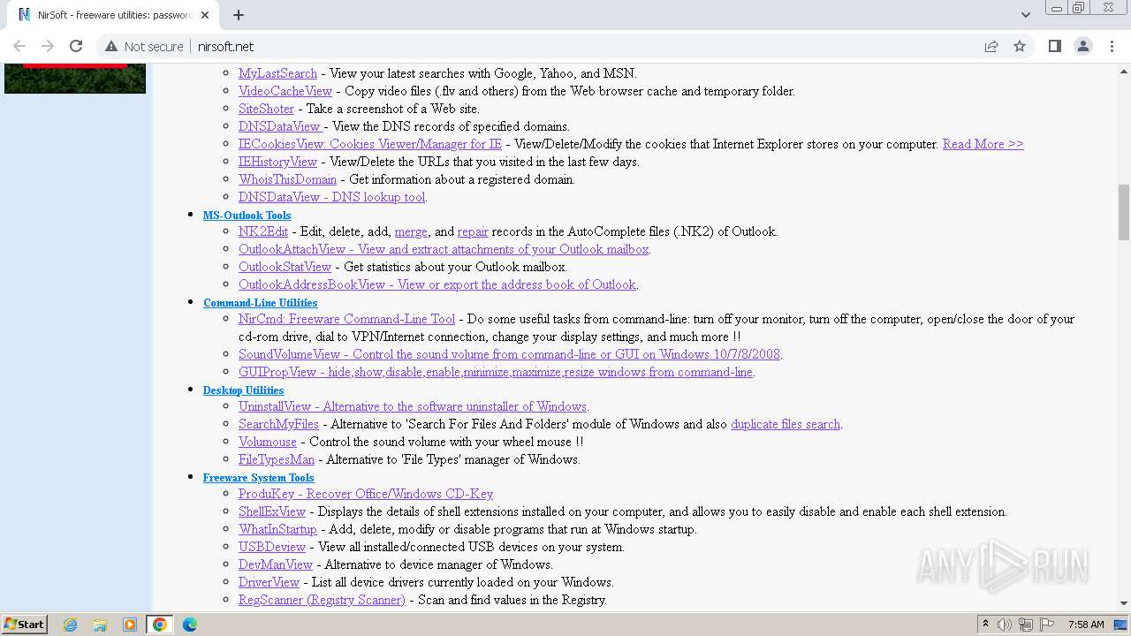Screen dimensions: 1131x636
Task: Open the SiteShoter link
Action: point(266,109)
